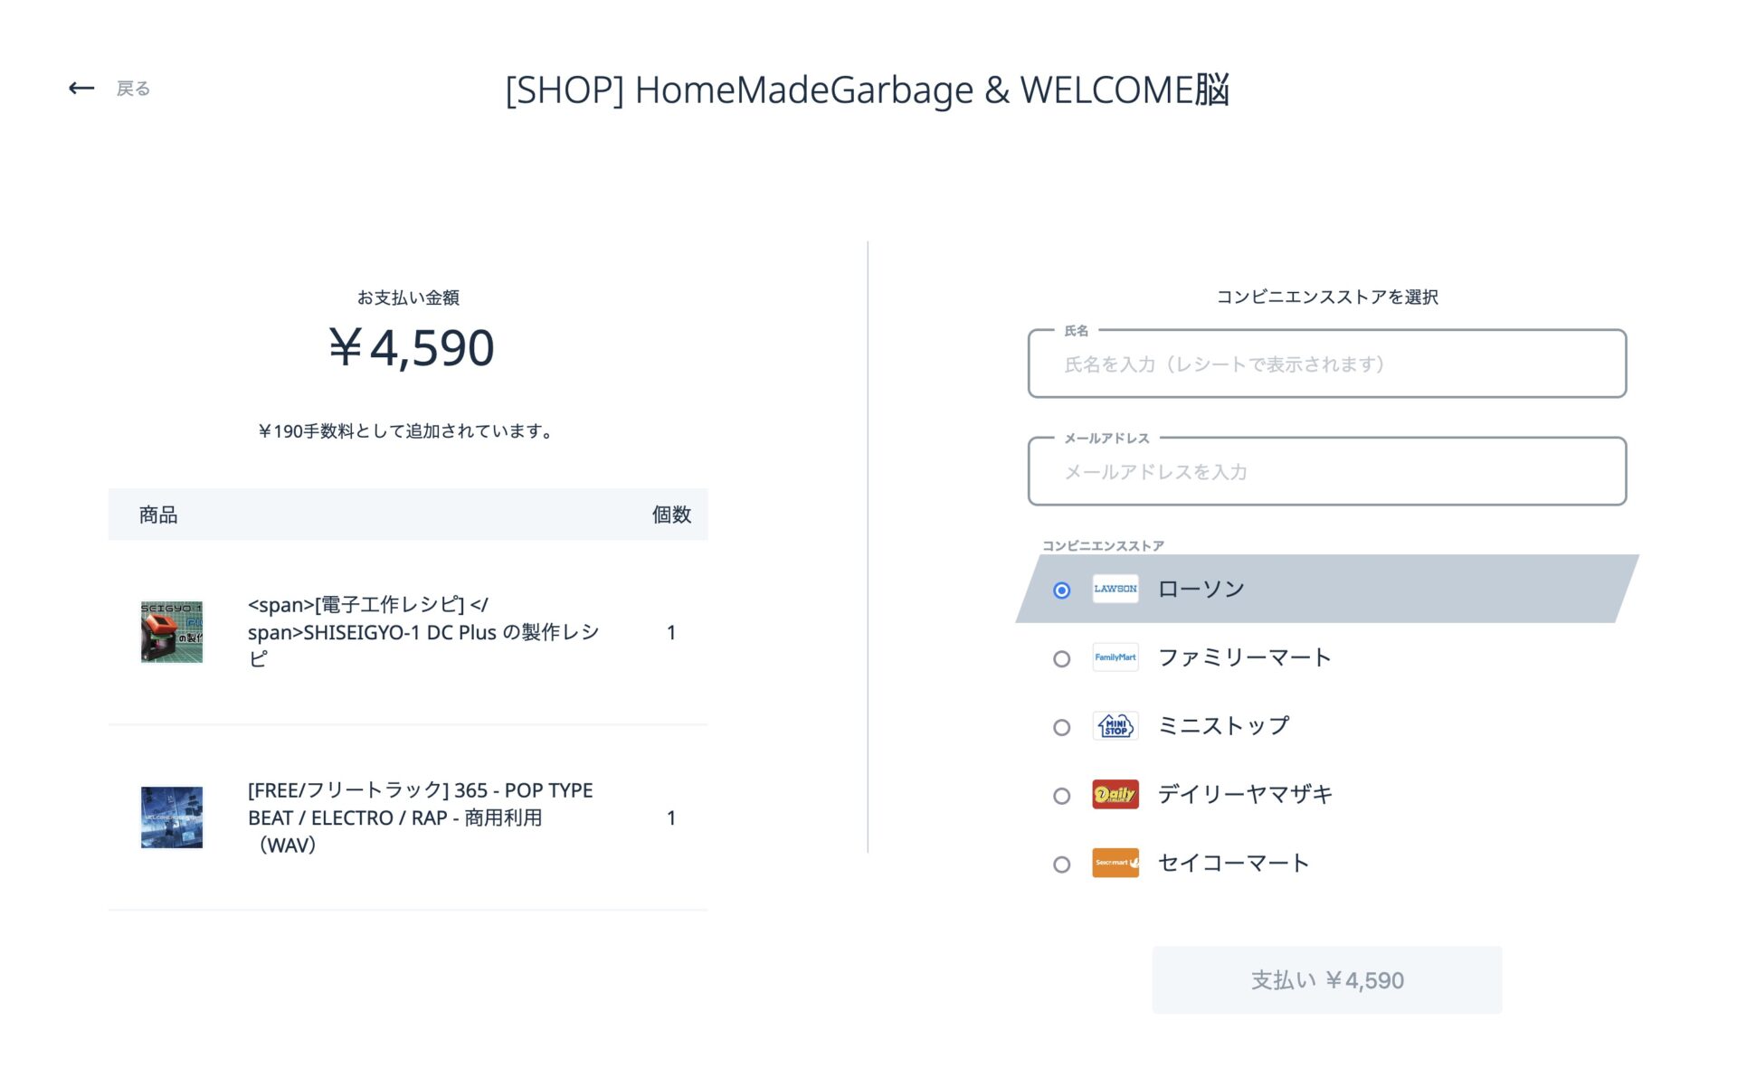The width and height of the screenshot is (1737, 1077).
Task: Click the 商品 column header
Action: click(159, 515)
